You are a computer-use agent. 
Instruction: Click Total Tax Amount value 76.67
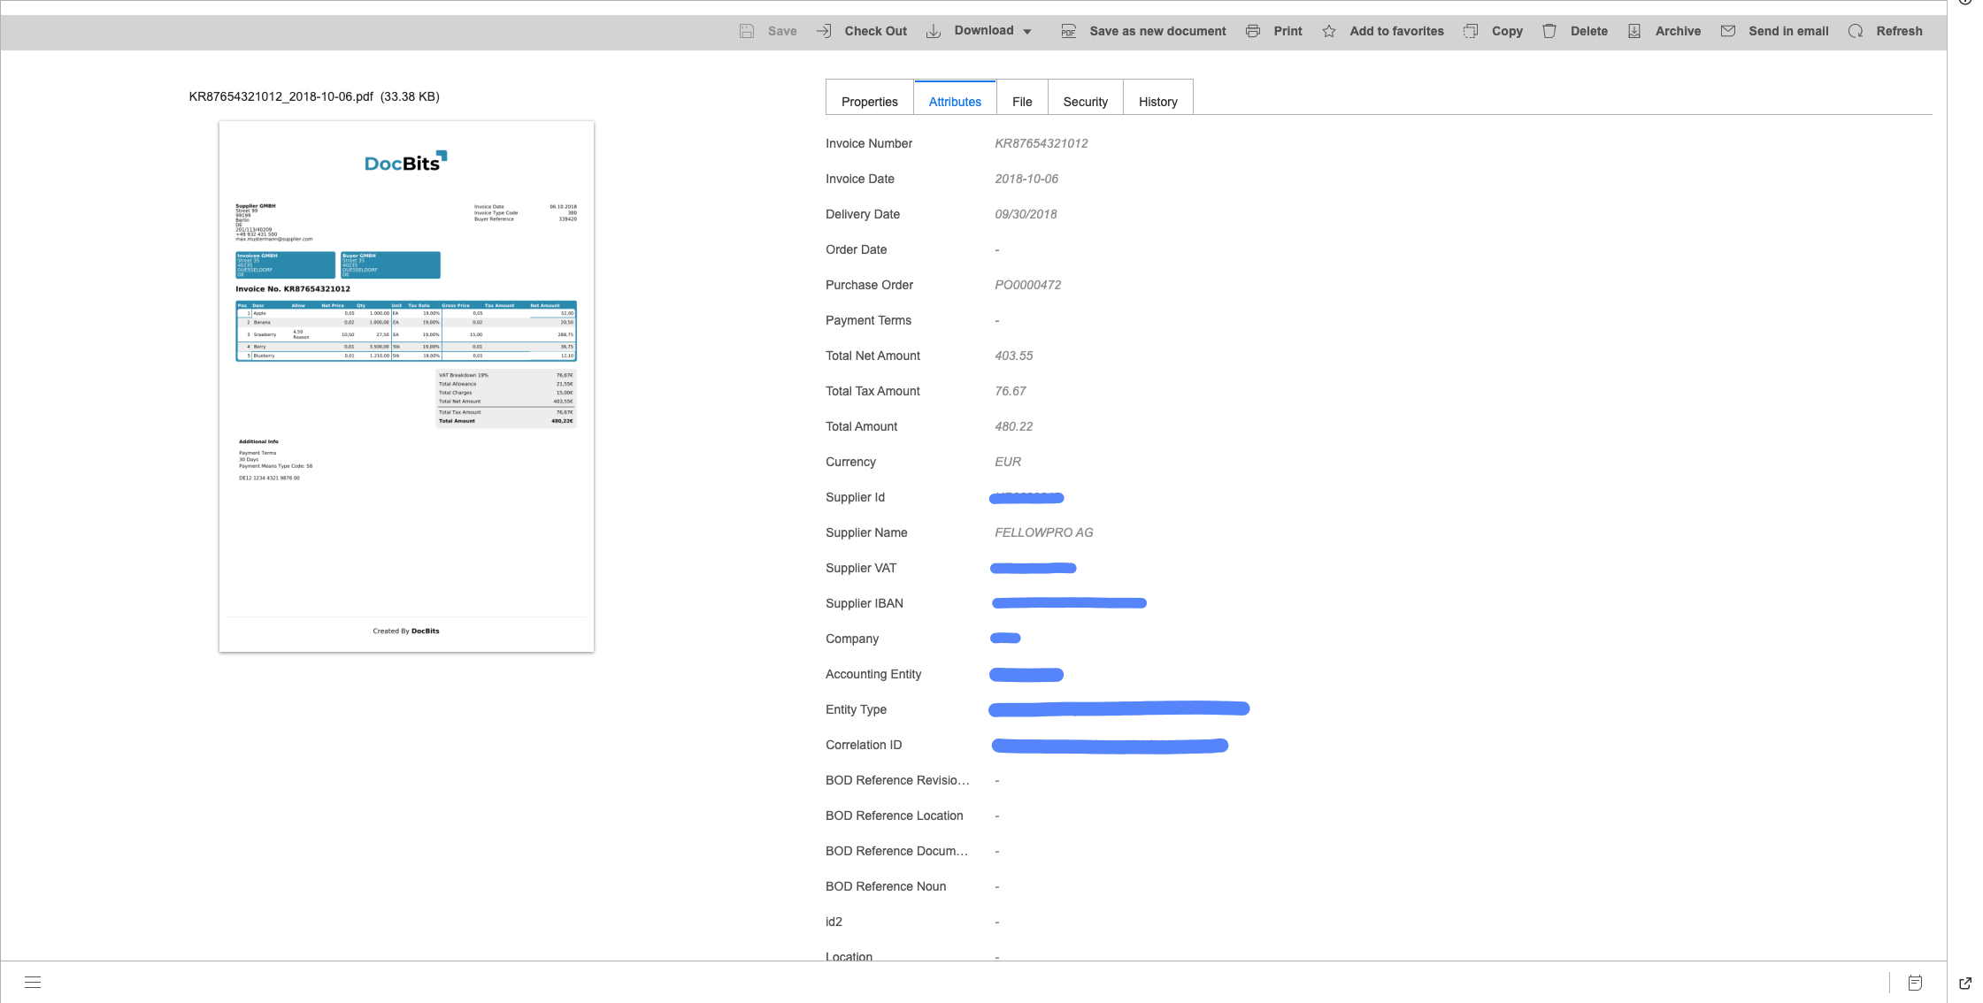[1011, 391]
